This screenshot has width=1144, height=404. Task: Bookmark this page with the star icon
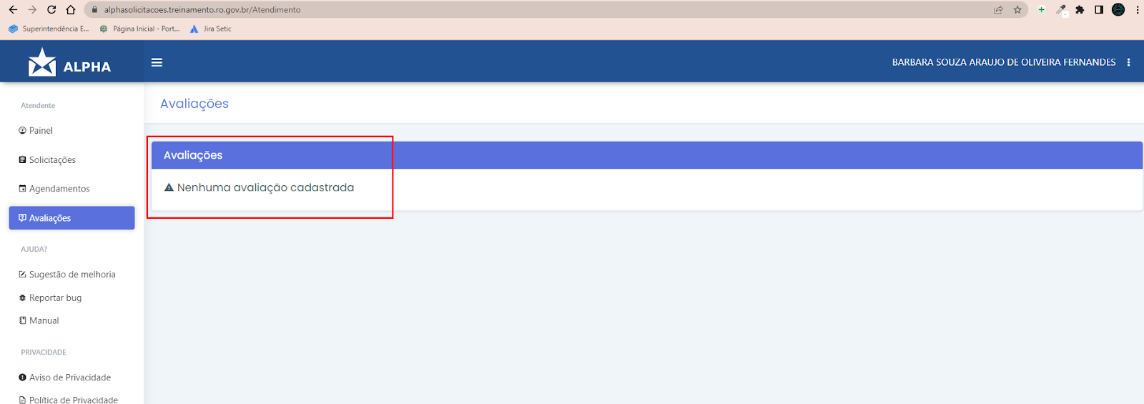pos(1017,10)
